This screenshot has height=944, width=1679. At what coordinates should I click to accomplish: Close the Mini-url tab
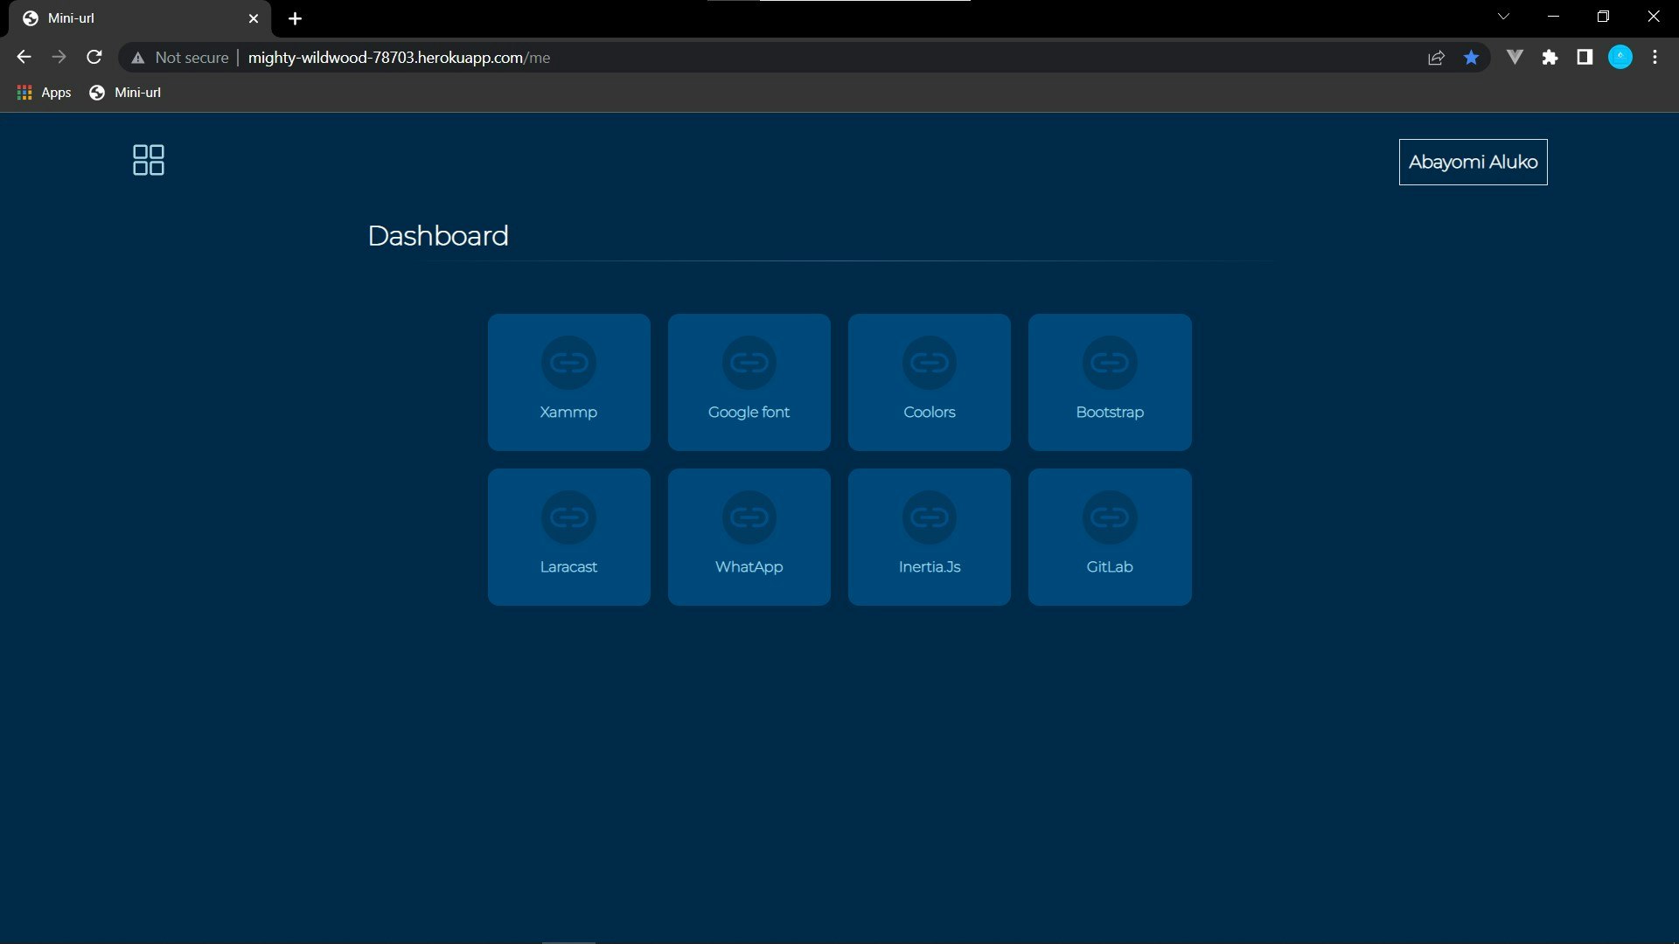(x=254, y=18)
